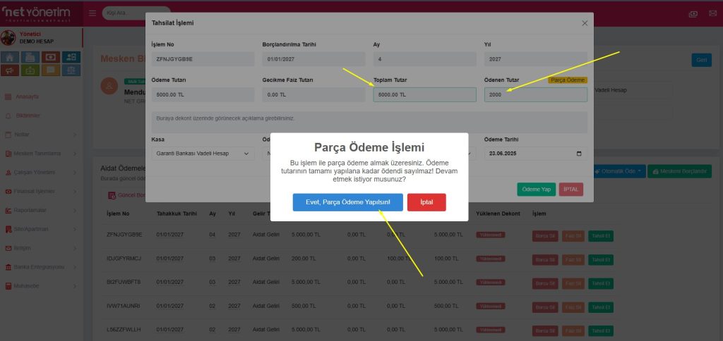The height and width of the screenshot is (341, 723).
Task: Open Anasayfa from the sidebar menu
Action: 27,96
